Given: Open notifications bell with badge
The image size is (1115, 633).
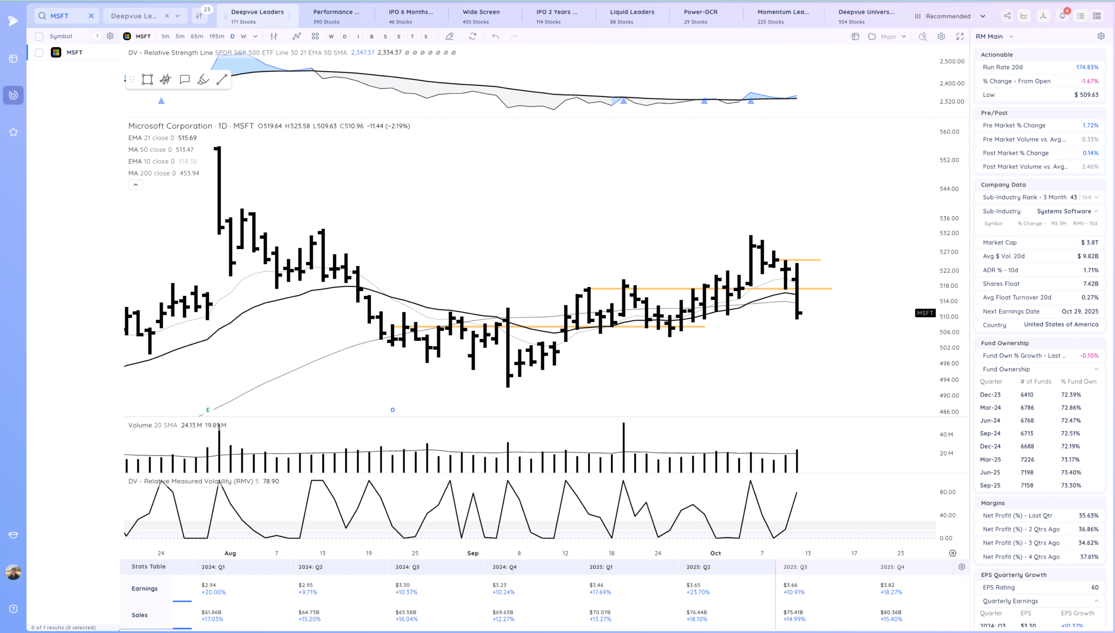Looking at the screenshot, I should pos(1062,16).
